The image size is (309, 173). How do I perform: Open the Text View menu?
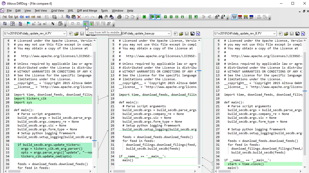[40, 11]
